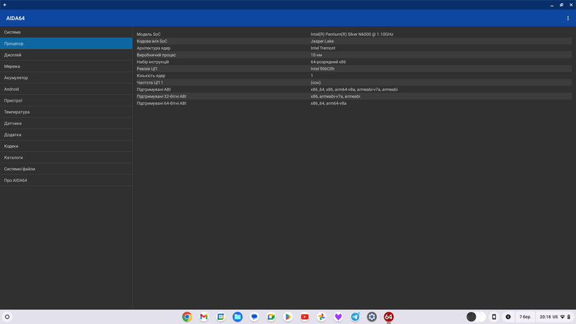Open the launcher circle button

pyautogui.click(x=7, y=317)
